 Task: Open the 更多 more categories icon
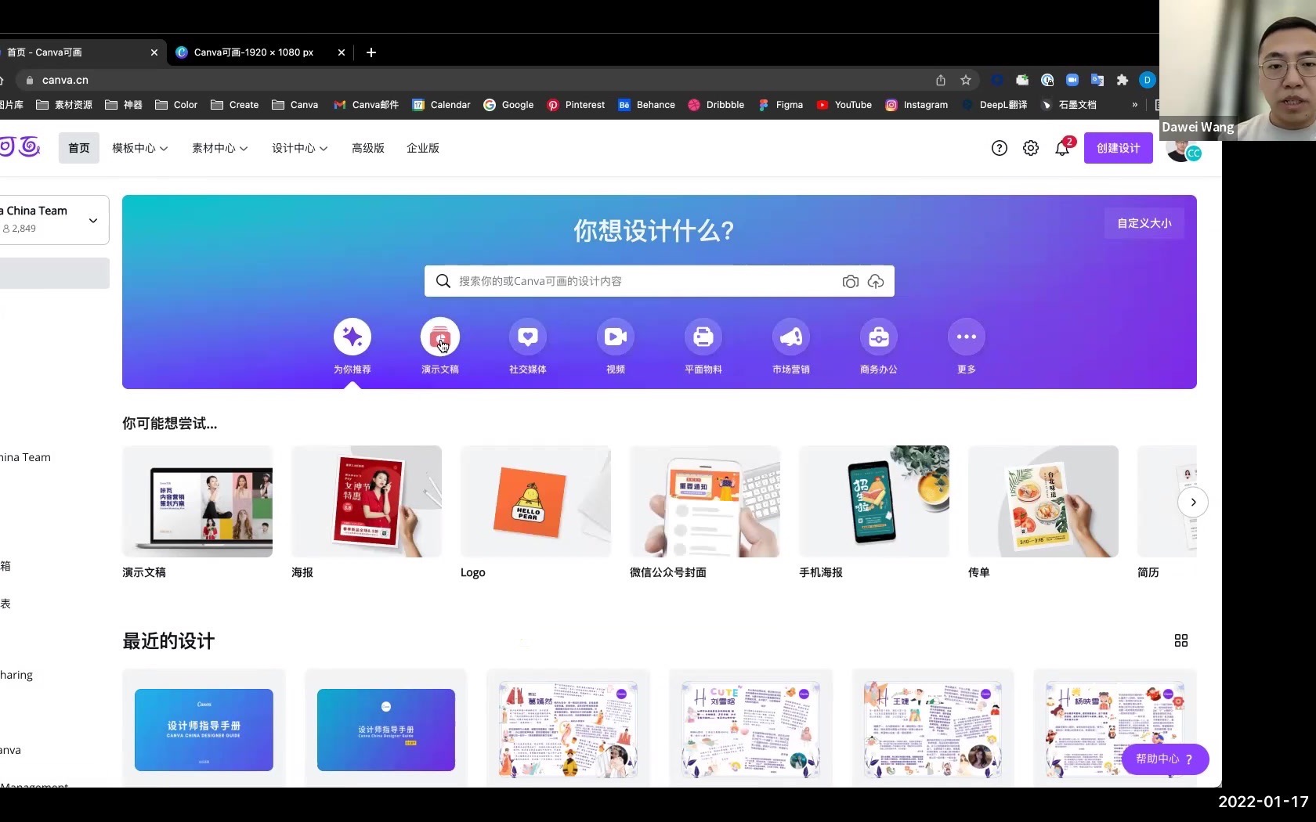click(967, 337)
